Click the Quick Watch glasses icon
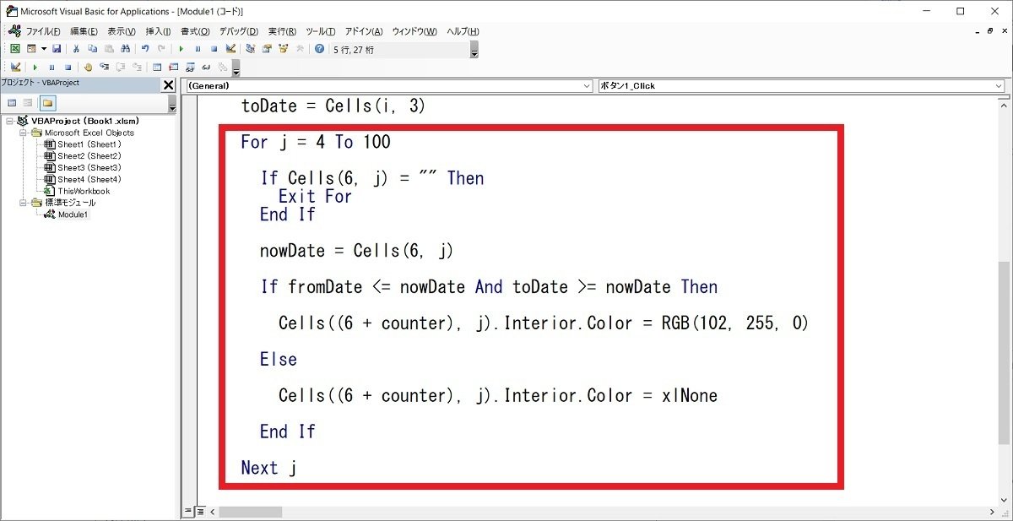This screenshot has width=1013, height=521. coord(206,68)
